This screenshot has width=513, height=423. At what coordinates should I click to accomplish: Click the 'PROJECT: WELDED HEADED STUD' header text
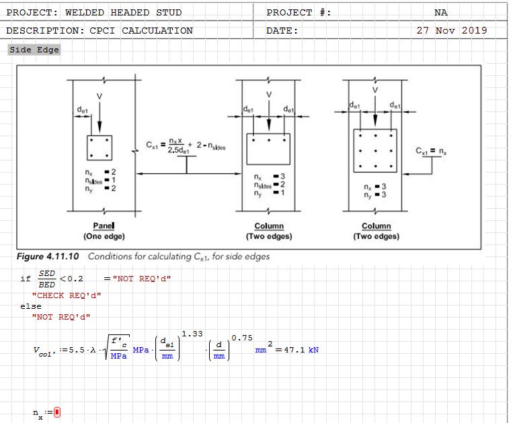pos(94,13)
